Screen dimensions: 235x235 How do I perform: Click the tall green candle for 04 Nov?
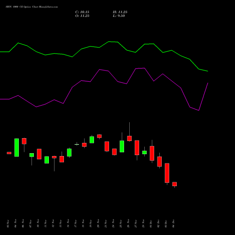16,148
